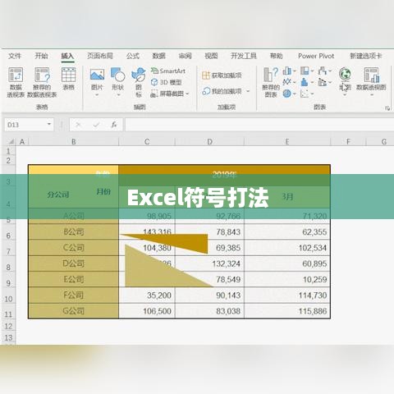
Task: Choose the pie or doughnut chart icon
Action: [x=286, y=94]
